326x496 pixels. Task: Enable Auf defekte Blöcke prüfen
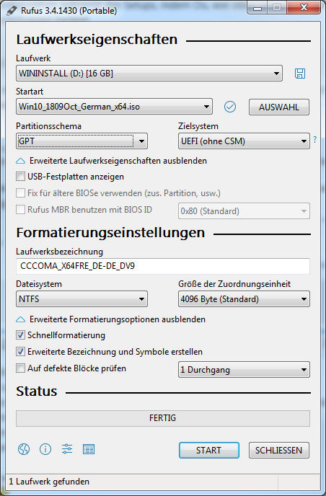(x=21, y=368)
